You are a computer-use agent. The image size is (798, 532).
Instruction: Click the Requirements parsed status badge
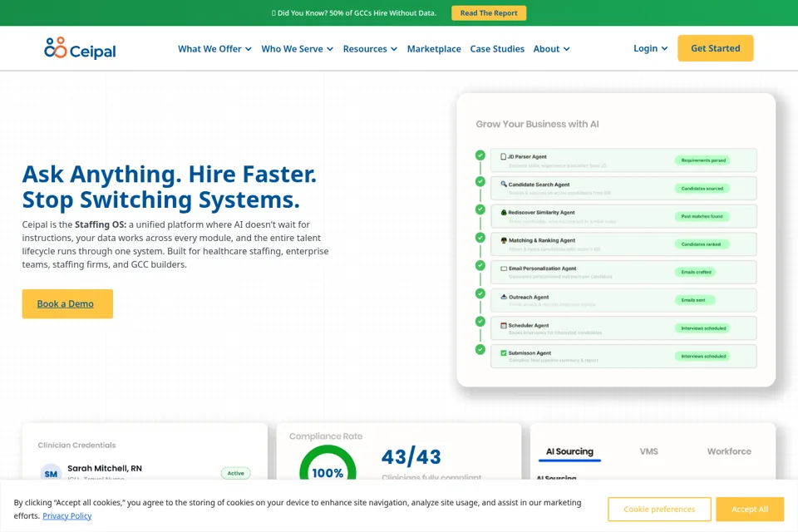click(703, 160)
